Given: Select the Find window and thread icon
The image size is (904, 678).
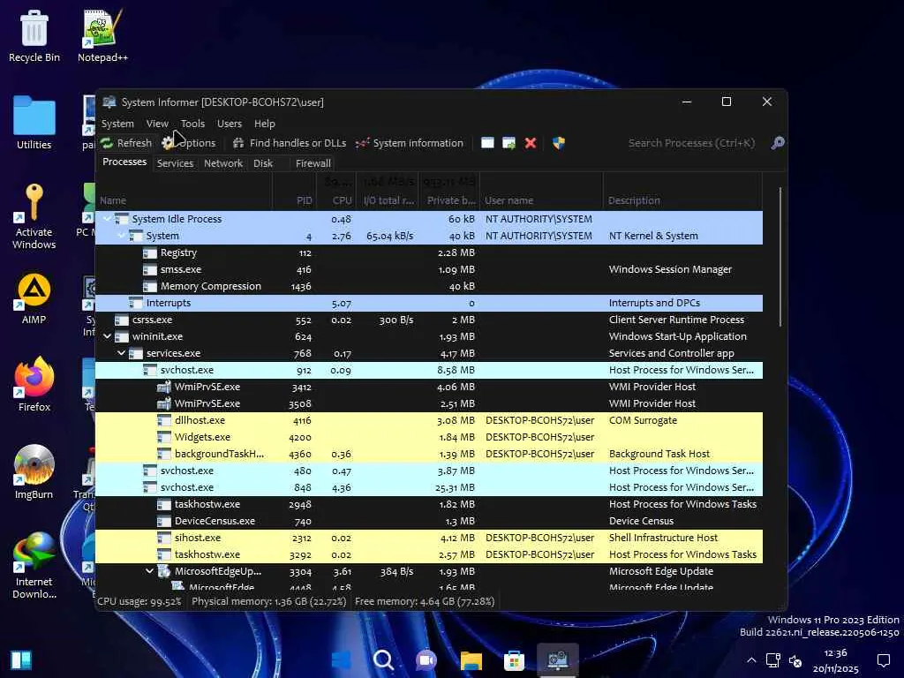Looking at the screenshot, I should [509, 143].
